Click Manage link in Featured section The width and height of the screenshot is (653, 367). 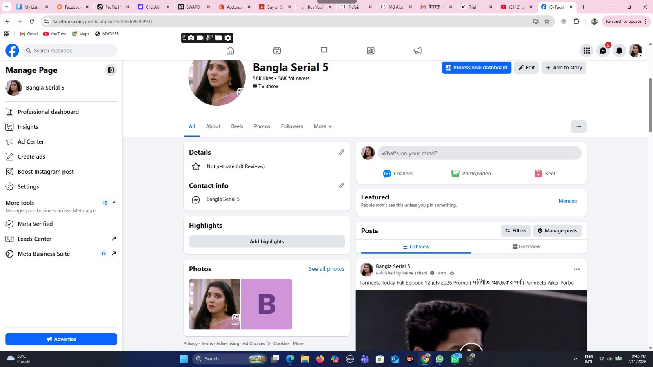point(568,201)
